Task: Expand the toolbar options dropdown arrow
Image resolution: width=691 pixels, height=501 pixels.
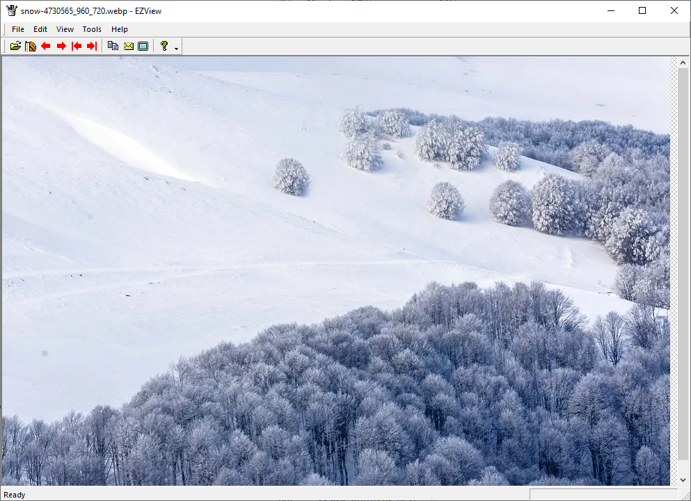Action: [x=177, y=48]
